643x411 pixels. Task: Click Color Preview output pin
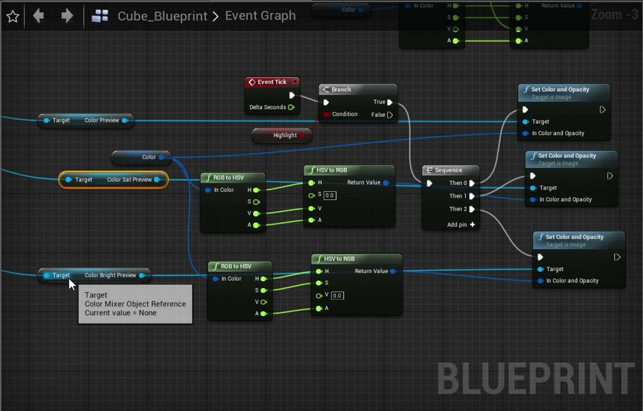click(124, 120)
